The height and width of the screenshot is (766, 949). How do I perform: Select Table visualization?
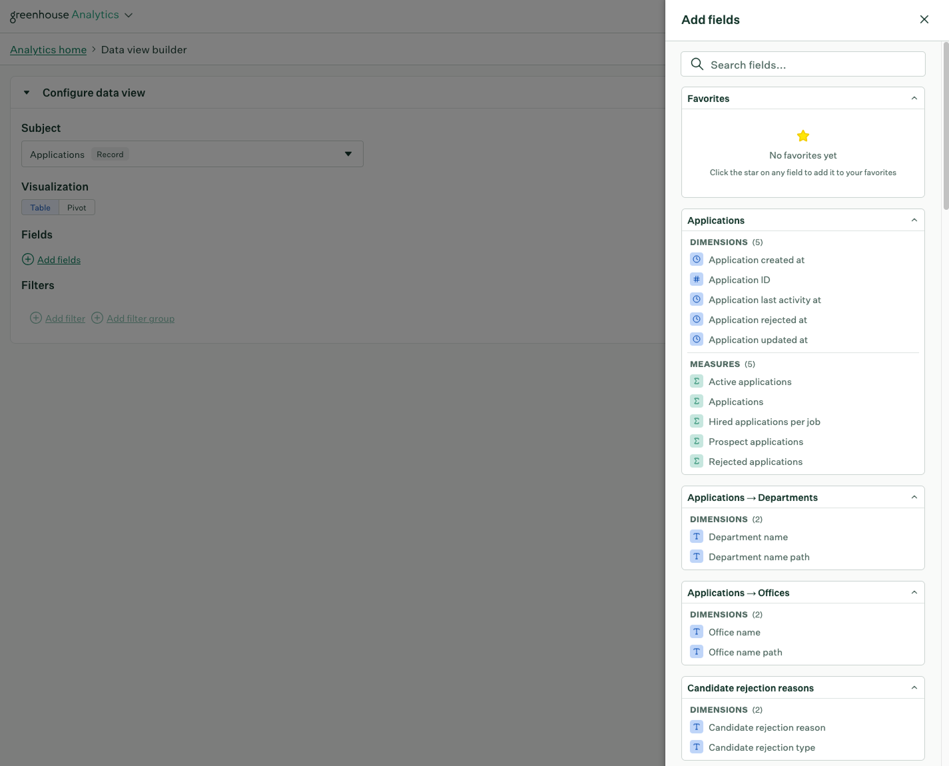(40, 207)
